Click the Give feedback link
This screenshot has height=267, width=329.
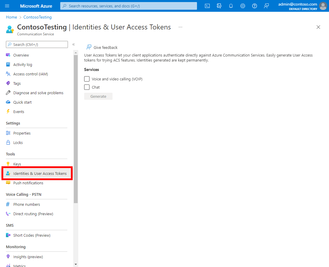coord(105,47)
